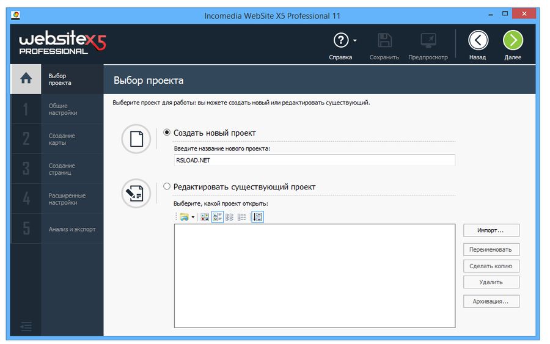Click the blank document new project icon
Viewport: 550px width, 344px height.
tap(136, 139)
